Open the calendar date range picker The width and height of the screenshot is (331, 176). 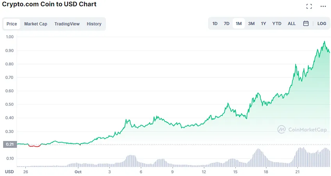tap(306, 23)
